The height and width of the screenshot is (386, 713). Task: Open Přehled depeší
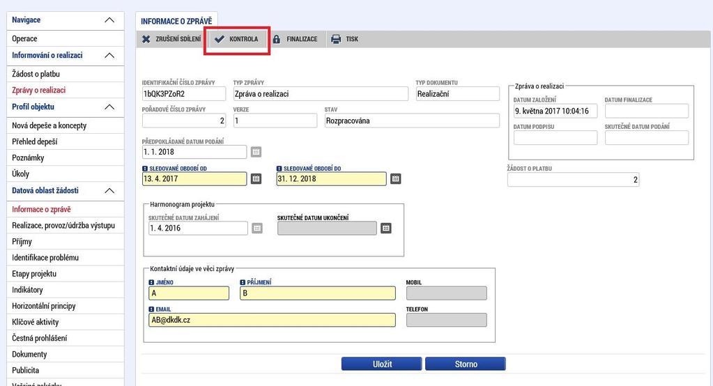coord(66,141)
